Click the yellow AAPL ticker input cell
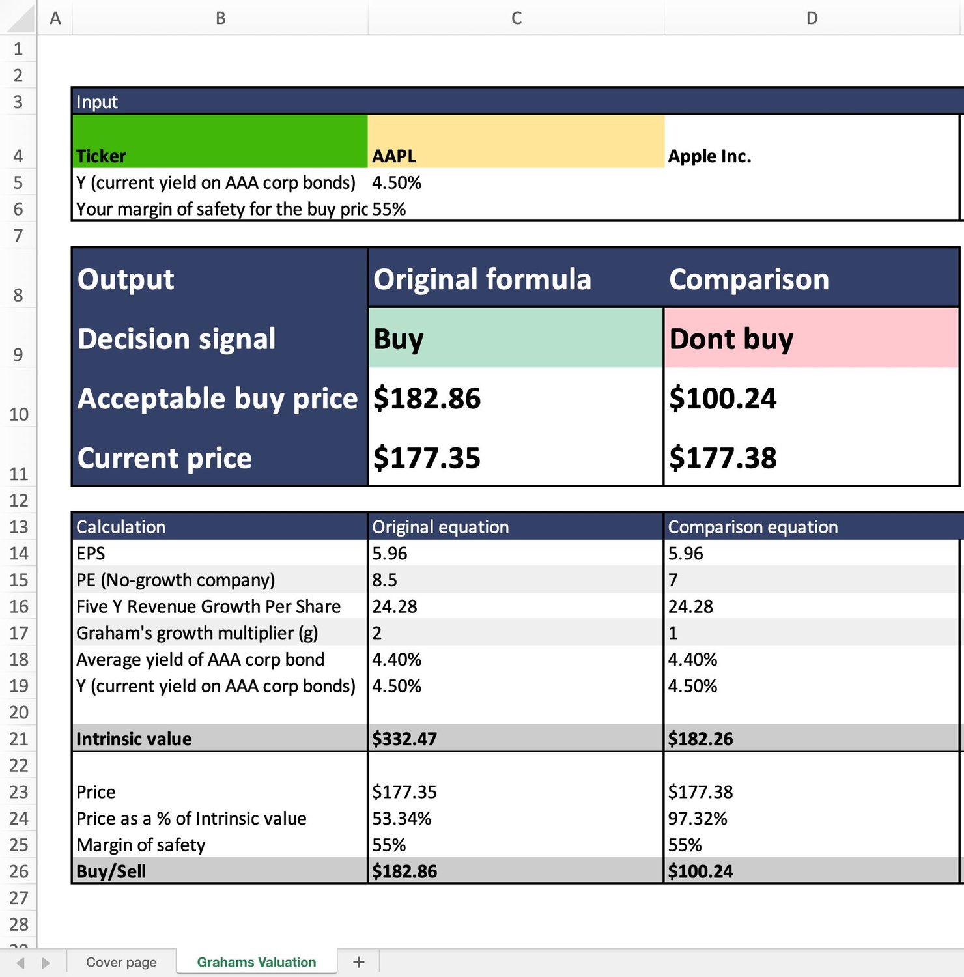Viewport: 964px width, 977px height. pyautogui.click(x=516, y=142)
